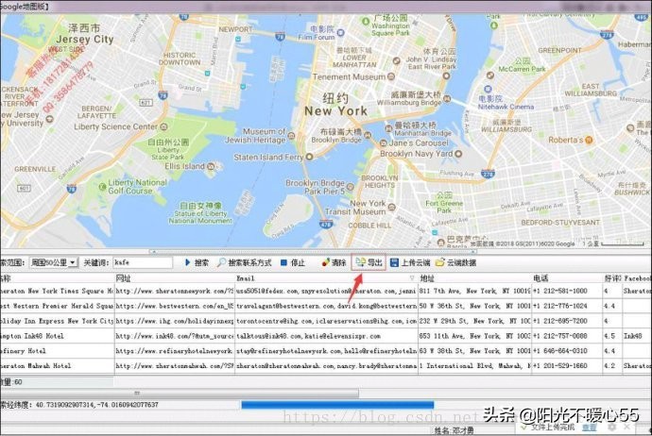Viewport: 652px width, 436px height.
Task: Click the New York Transit Museum marker
Action: tap(392, 207)
